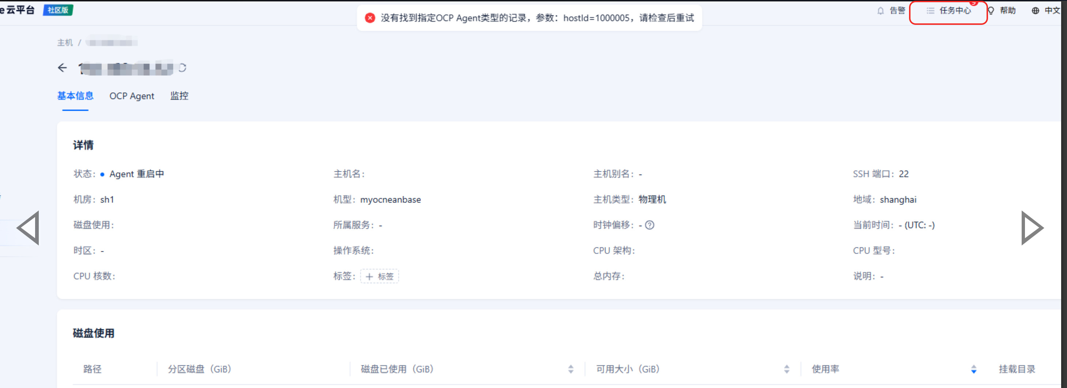This screenshot has height=388, width=1067.
Task: Sort by 磁盘已使用 (GiB) column
Action: [571, 369]
